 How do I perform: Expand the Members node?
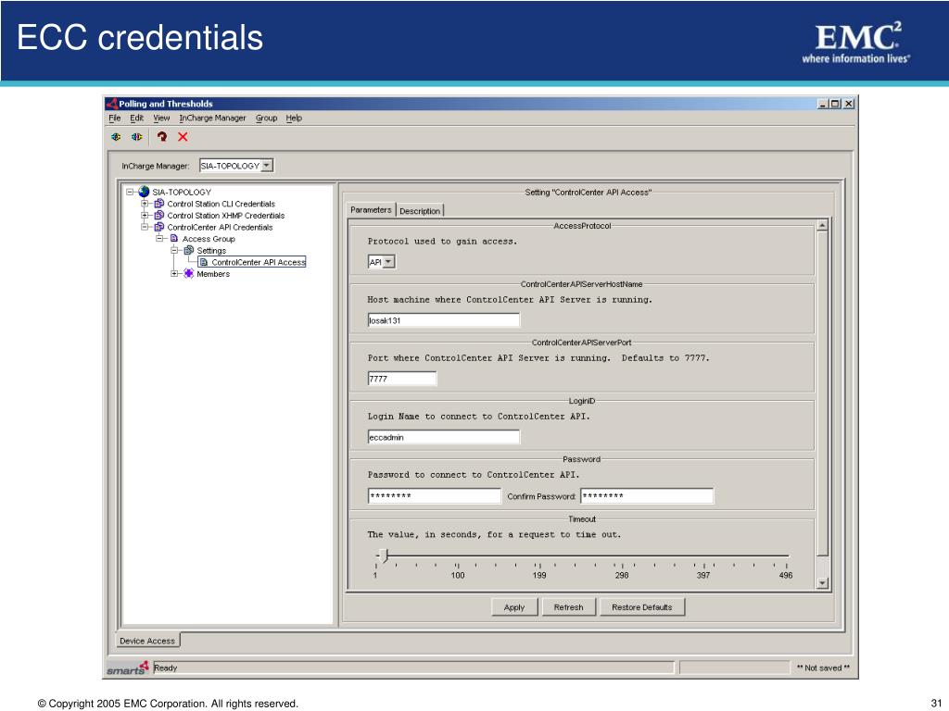tap(174, 274)
